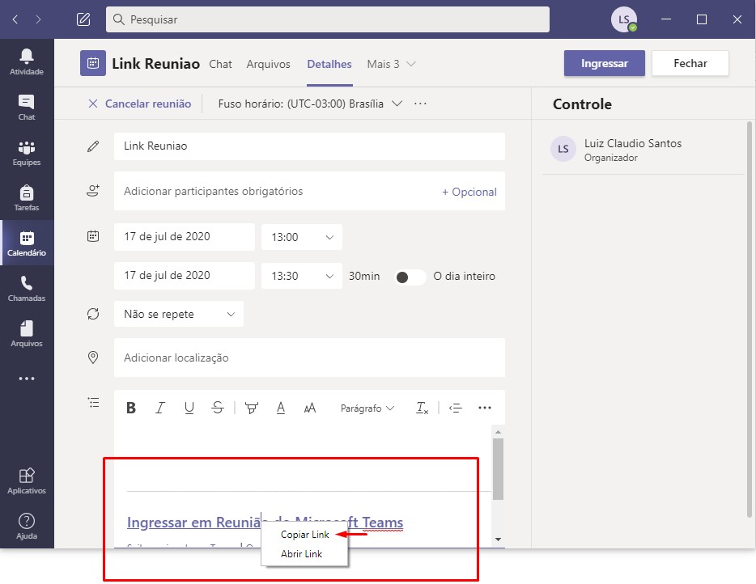756x584 pixels.
Task: Show more apps ellipsis in sidebar
Action: [27, 379]
